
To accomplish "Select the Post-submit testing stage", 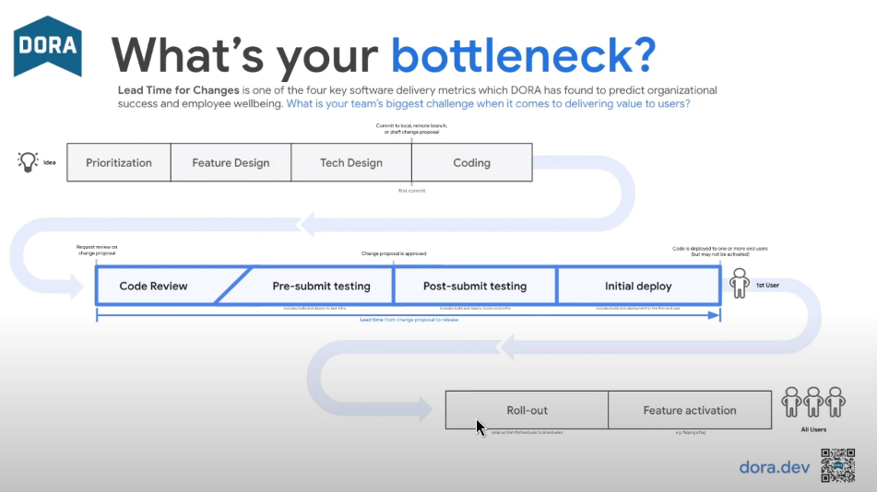I will point(475,287).
